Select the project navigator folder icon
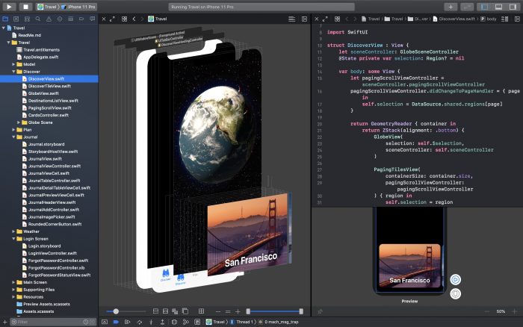This screenshot has width=523, height=327. (x=5, y=19)
